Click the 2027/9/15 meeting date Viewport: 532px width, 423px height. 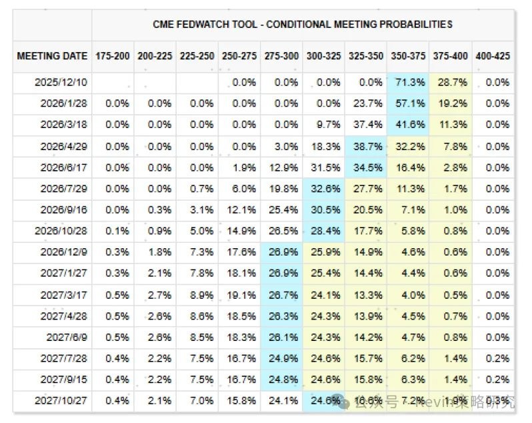(63, 380)
